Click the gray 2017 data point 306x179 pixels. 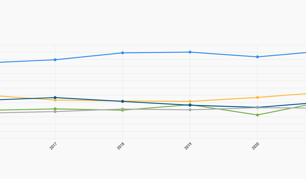tap(55, 112)
